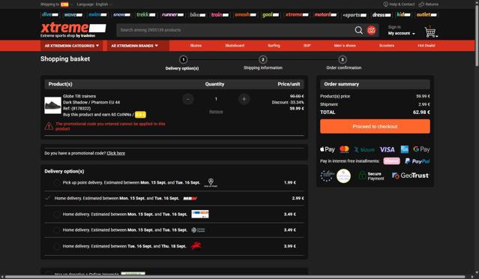Click the Shipping information step 2 circle
479x279 pixels.
coord(262,59)
